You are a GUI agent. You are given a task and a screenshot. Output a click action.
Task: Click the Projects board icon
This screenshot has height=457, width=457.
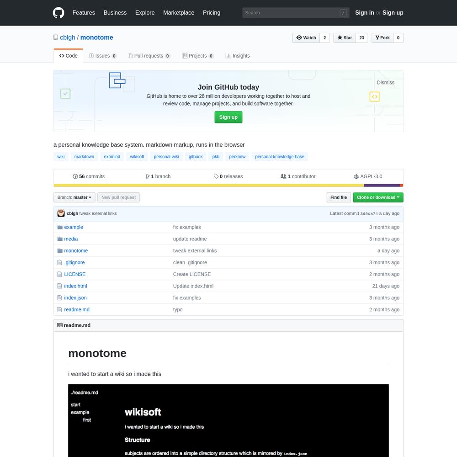point(185,56)
